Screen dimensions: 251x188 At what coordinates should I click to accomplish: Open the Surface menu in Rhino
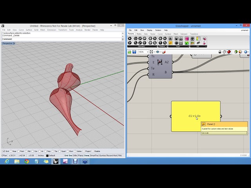pos(29,30)
